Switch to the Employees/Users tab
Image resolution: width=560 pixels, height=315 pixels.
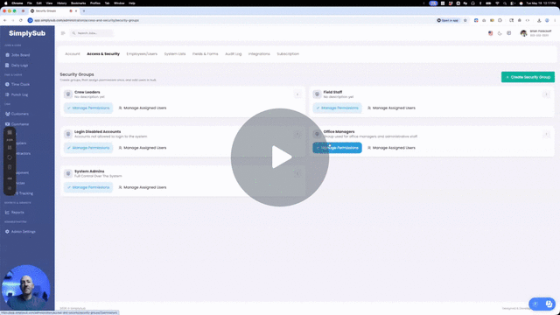[x=142, y=54]
